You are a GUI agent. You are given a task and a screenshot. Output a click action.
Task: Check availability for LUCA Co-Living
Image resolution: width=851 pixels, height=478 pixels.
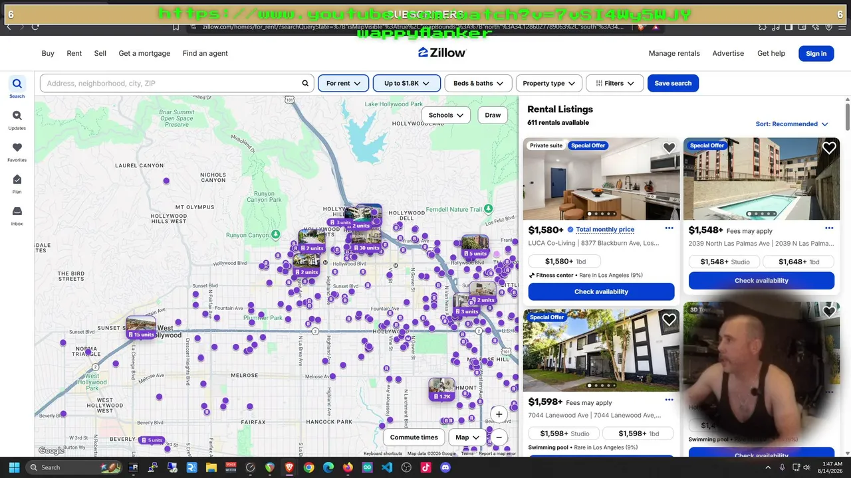point(601,291)
